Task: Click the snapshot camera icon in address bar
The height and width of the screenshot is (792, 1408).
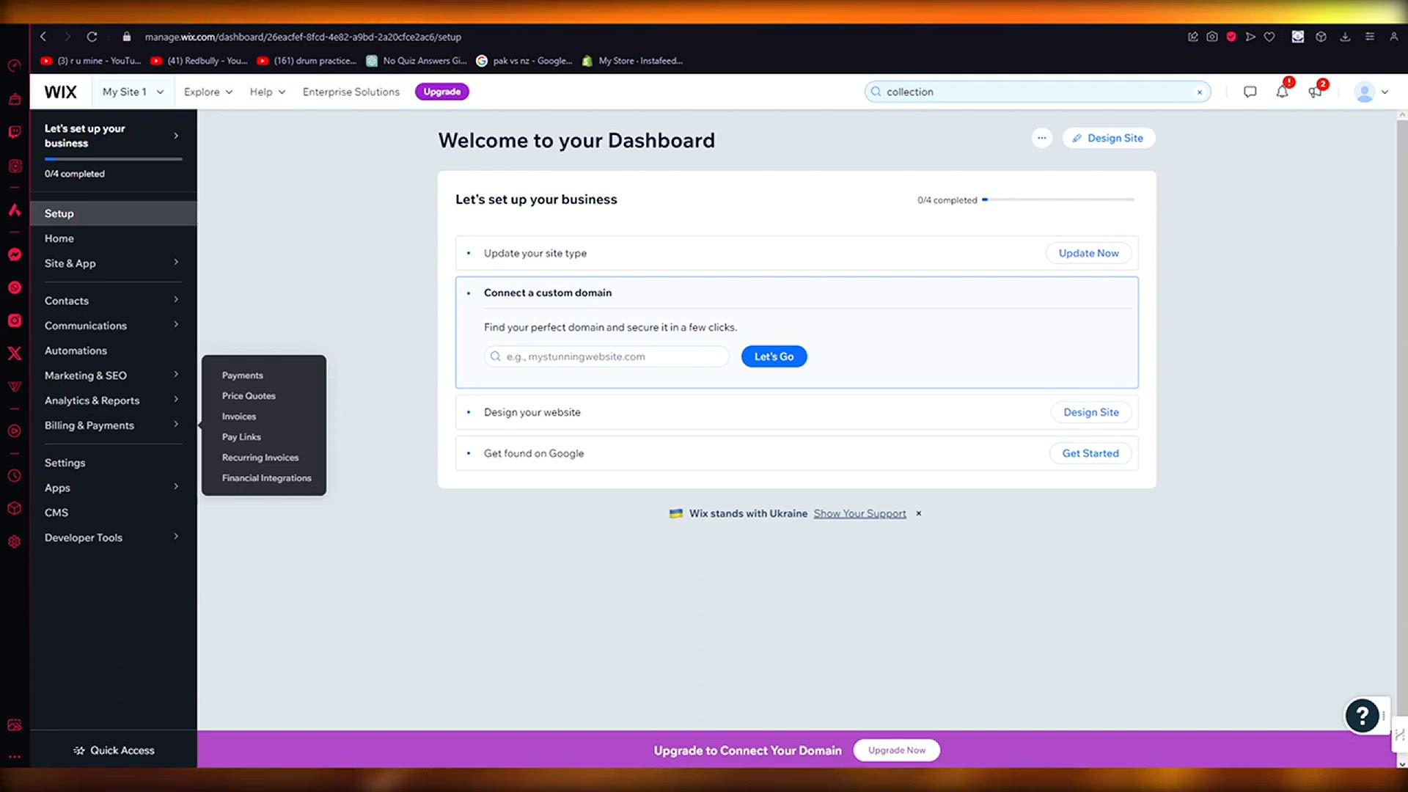Action: pos(1212,37)
